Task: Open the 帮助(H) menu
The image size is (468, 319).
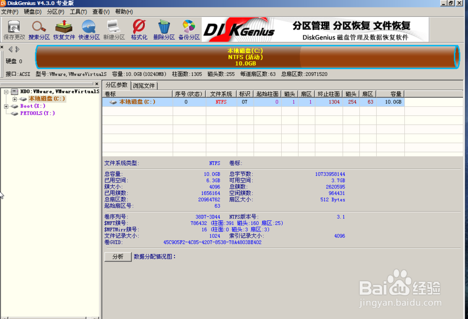Action: point(124,12)
